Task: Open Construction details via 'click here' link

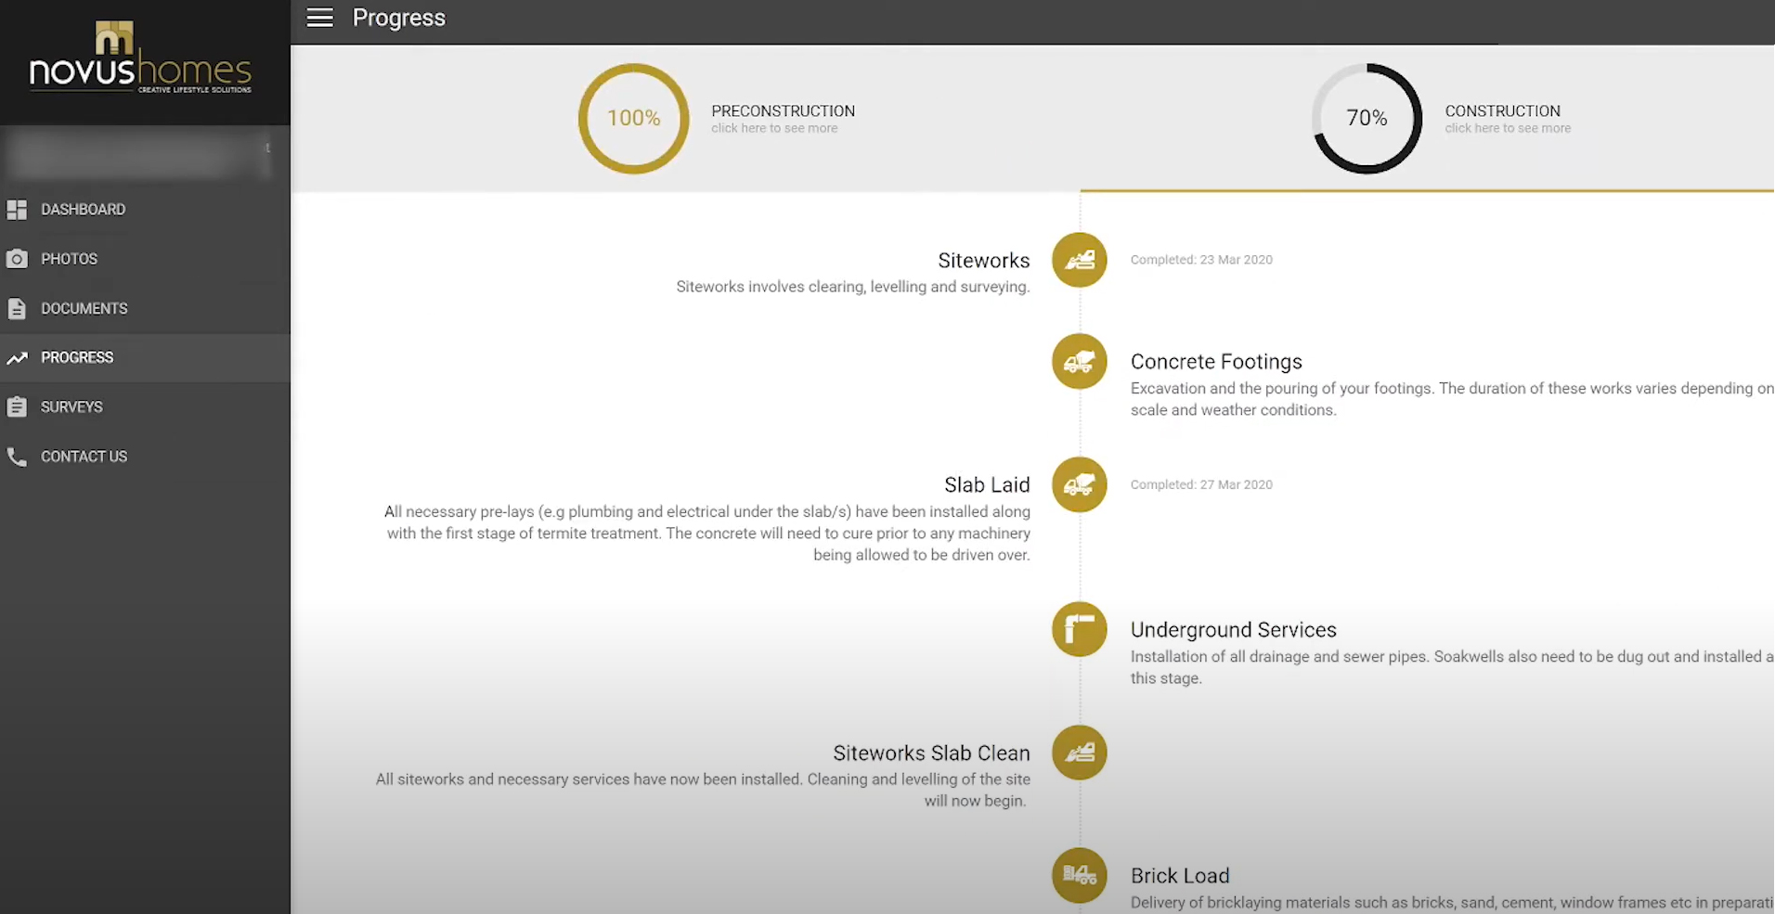Action: 1508,127
